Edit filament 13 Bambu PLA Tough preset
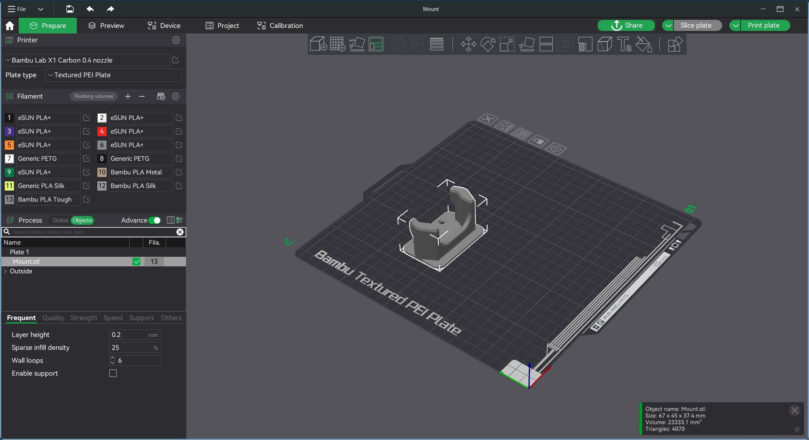Viewport: 809px width, 440px height. click(86, 199)
